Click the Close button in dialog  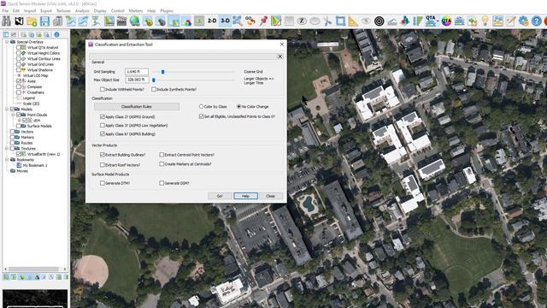tap(271, 196)
